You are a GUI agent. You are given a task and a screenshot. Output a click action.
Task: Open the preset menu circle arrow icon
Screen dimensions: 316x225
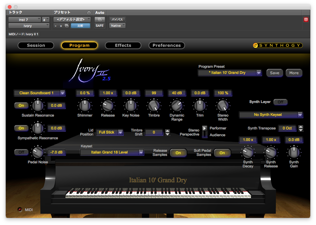coord(89,13)
